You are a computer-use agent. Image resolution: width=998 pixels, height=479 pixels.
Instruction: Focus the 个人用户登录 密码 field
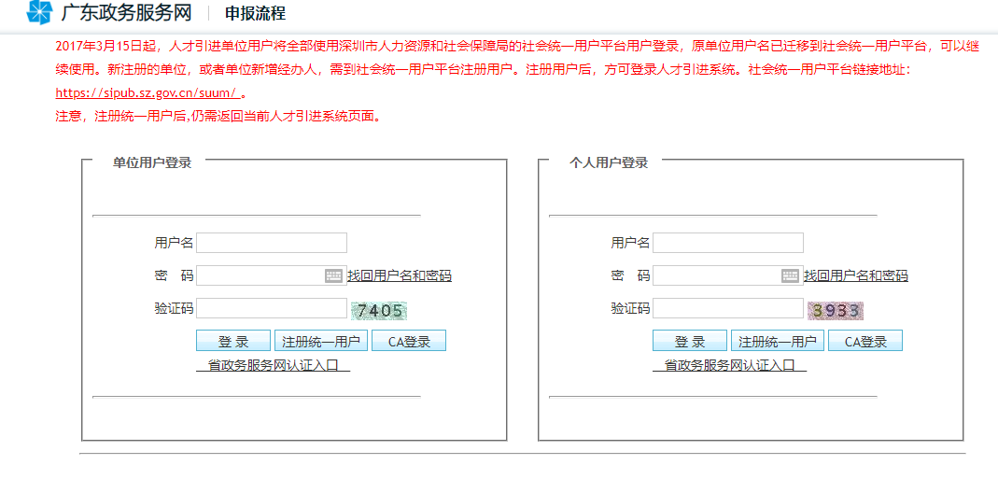click(728, 275)
